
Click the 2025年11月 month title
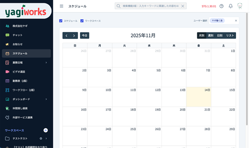tap(143, 35)
